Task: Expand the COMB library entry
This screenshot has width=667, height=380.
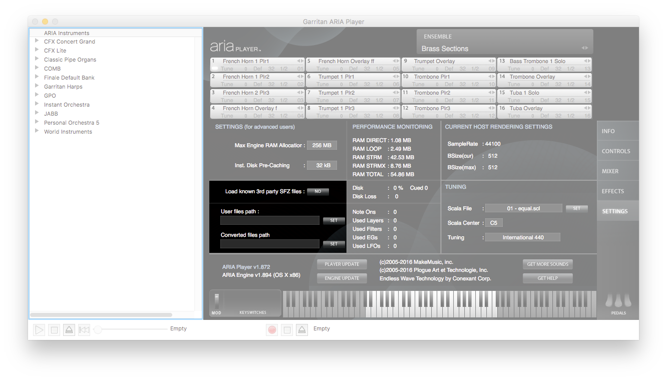Action: point(37,69)
